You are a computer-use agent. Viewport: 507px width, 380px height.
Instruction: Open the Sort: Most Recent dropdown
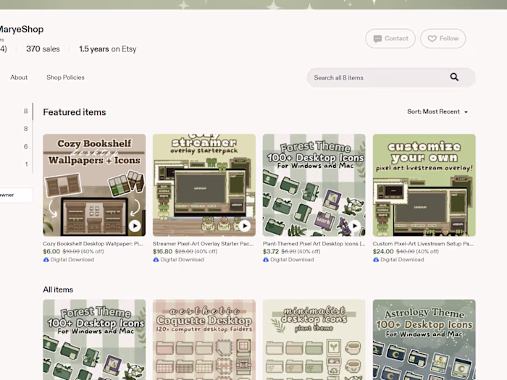[437, 111]
